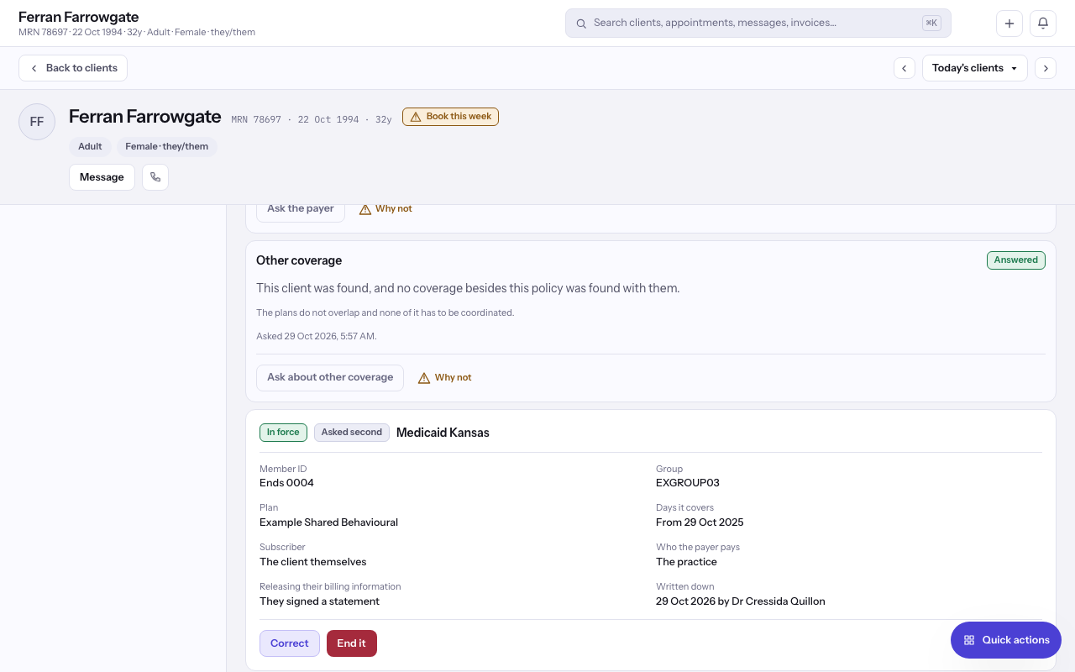Click Why not beside Ask about other coverage
This screenshot has height=672, width=1075.
coord(445,378)
